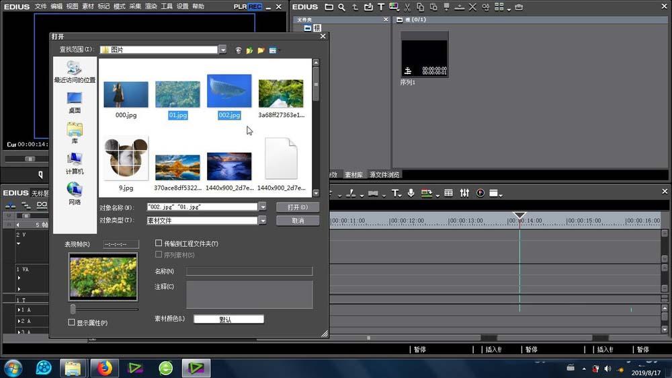Expand the 对象类型 file type dropdown
672x378 pixels.
click(262, 221)
